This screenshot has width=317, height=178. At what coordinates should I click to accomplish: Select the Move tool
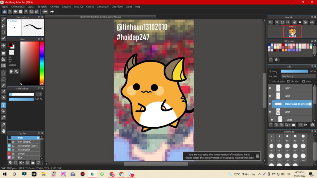click(x=3, y=46)
